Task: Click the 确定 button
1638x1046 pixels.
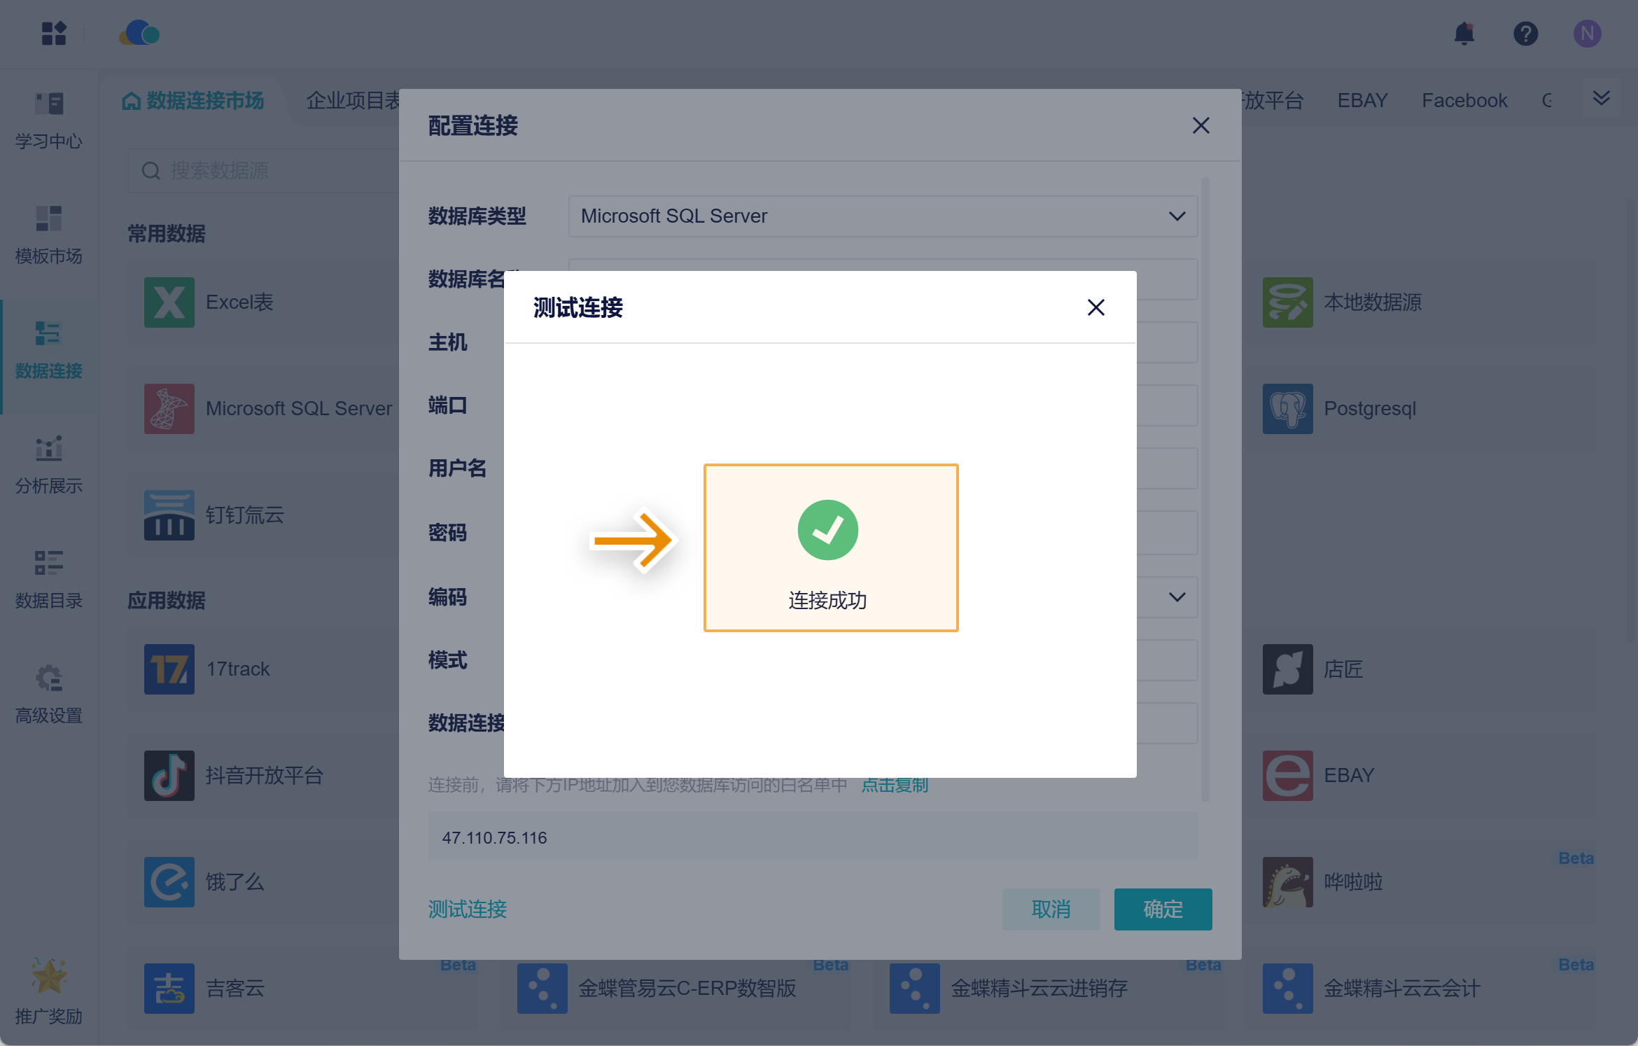Action: tap(1163, 909)
